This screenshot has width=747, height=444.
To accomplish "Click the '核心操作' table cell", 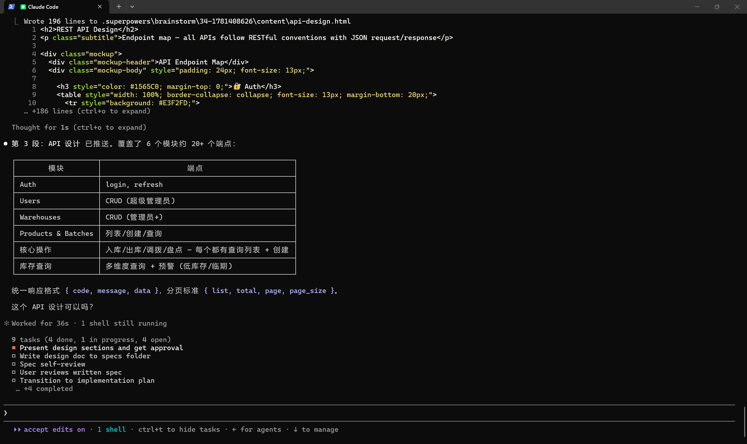I will coord(57,250).
